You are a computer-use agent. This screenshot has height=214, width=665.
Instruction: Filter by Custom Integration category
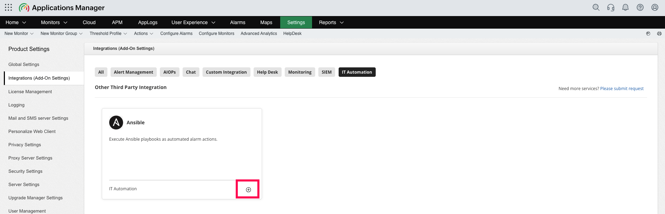pyautogui.click(x=226, y=72)
